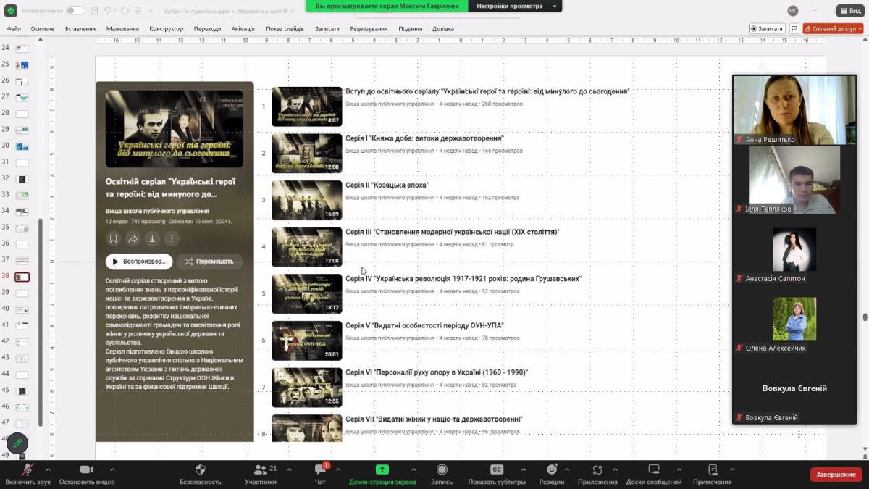This screenshot has width=869, height=489.
Task: Start recording with Запись button
Action: (442, 475)
